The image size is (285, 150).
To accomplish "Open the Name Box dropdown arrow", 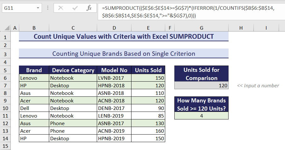I will tap(38, 8).
